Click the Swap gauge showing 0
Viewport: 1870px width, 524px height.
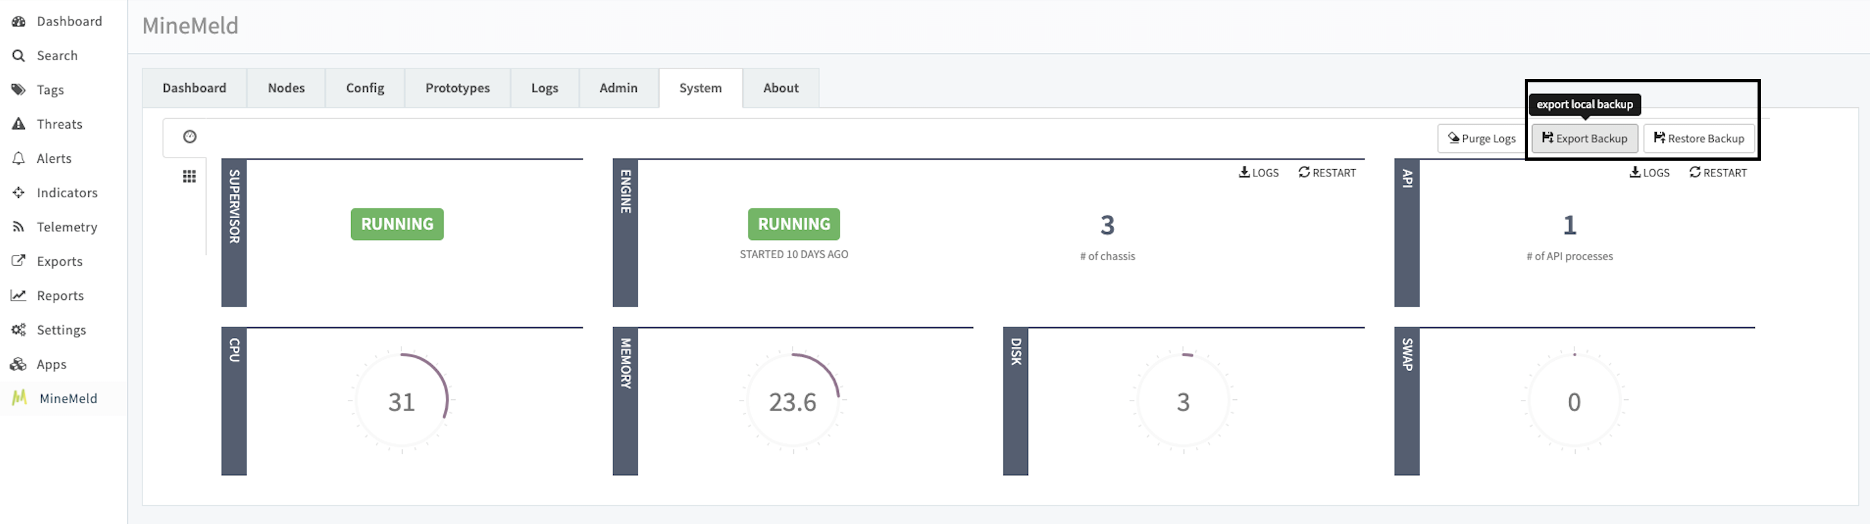(x=1574, y=401)
